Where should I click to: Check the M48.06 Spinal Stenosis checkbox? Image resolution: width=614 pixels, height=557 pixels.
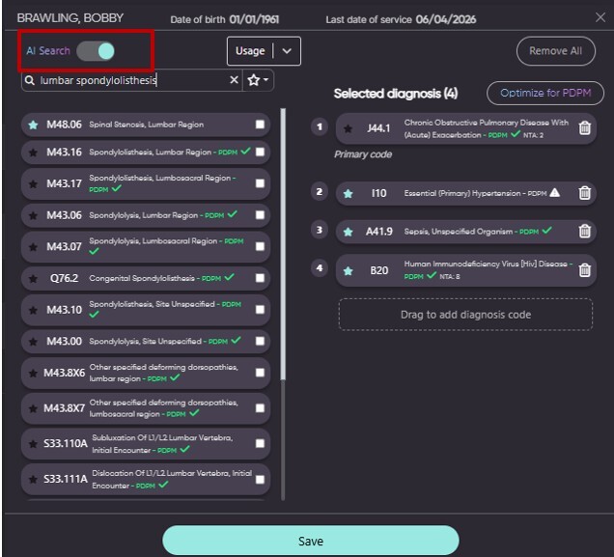(x=260, y=125)
